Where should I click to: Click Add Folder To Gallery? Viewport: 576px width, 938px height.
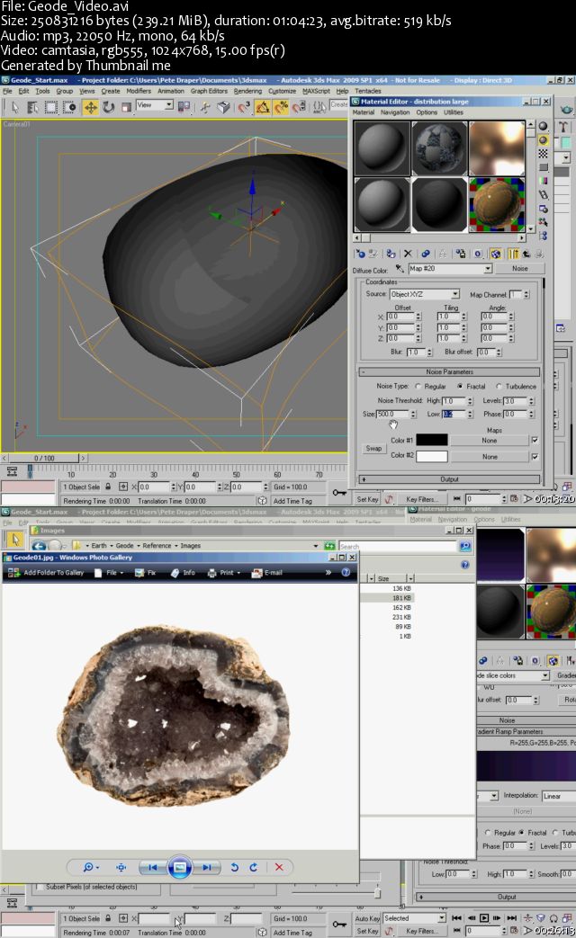pos(48,573)
